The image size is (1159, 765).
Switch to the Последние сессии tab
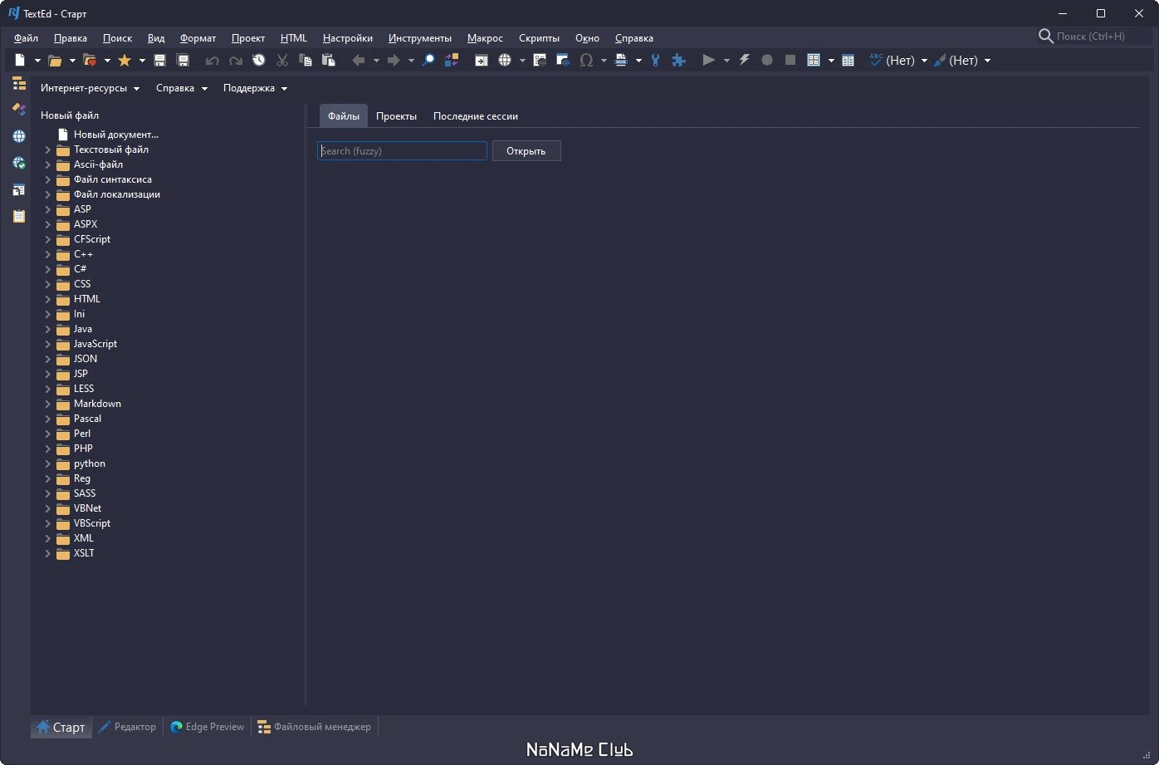pyautogui.click(x=475, y=116)
